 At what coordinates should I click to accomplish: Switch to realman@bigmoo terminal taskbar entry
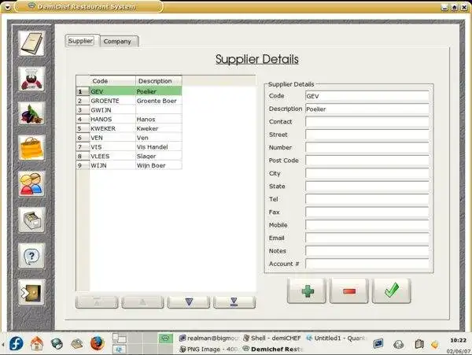pos(209,338)
